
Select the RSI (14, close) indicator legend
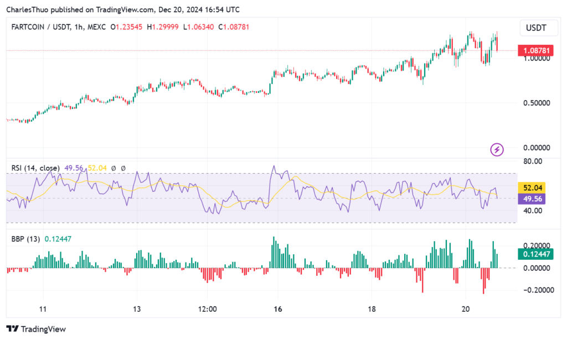pyautogui.click(x=35, y=168)
